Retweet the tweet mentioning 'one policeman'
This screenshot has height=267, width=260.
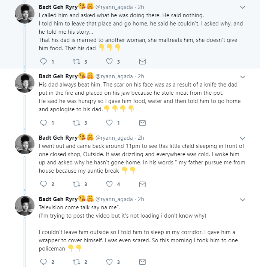tap(76, 262)
